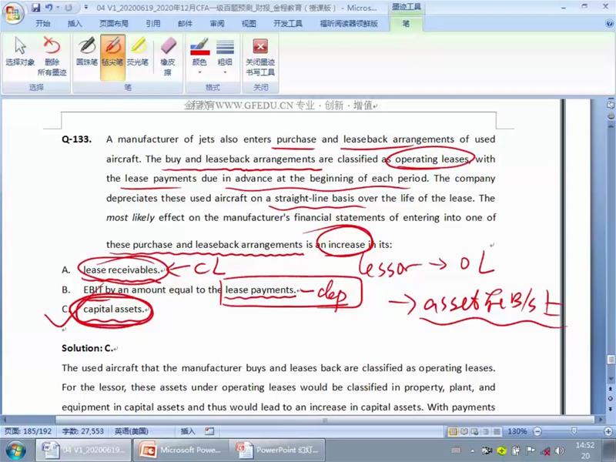Click the answer text 'capital assets.'
616x462 pixels.
[113, 310]
